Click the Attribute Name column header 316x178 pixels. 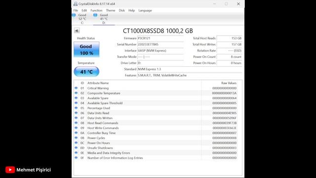coord(98,83)
